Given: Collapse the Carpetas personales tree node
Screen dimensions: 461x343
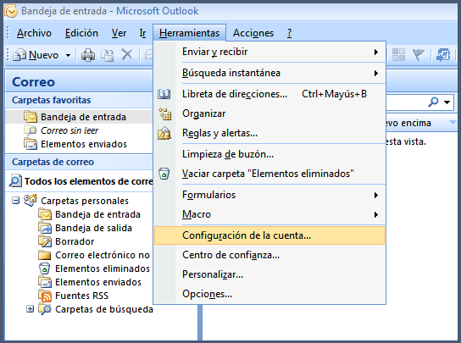Looking at the screenshot, I should tap(15, 201).
